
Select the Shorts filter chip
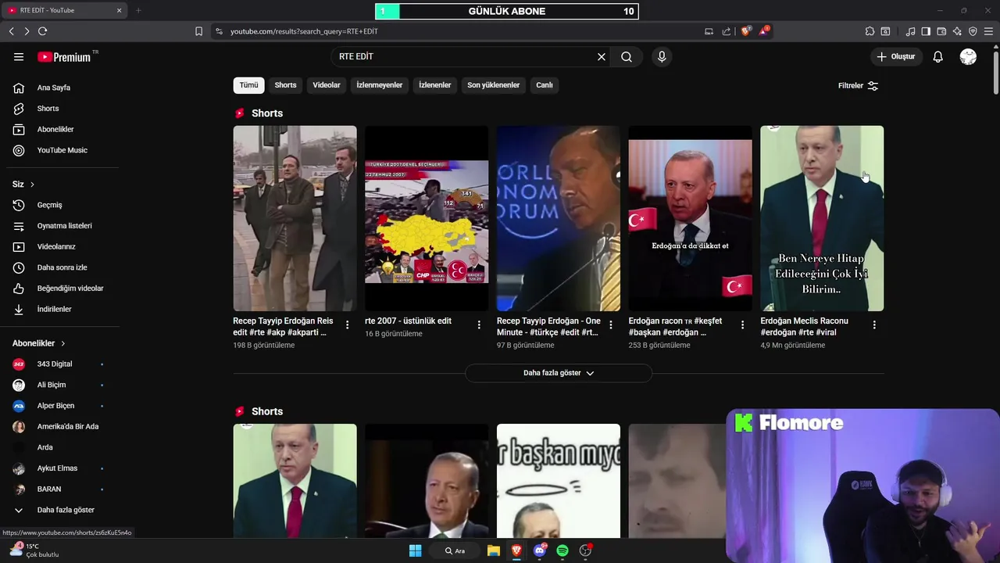(x=285, y=85)
